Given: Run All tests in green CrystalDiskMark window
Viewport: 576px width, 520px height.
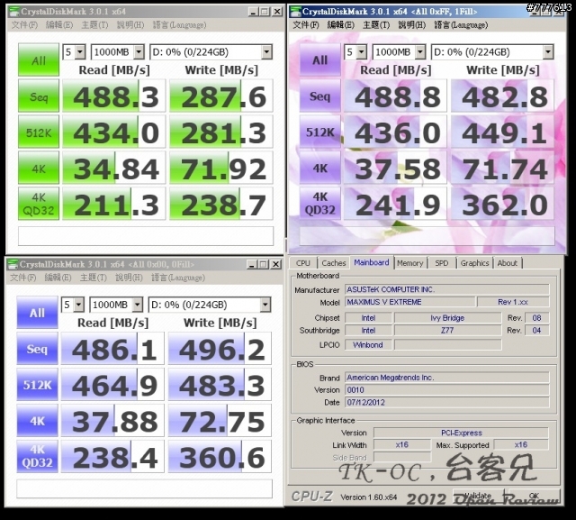Looking at the screenshot, I should [x=39, y=60].
